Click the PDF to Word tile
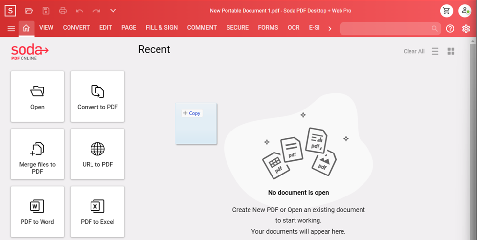The height and width of the screenshot is (240, 477). point(37,212)
